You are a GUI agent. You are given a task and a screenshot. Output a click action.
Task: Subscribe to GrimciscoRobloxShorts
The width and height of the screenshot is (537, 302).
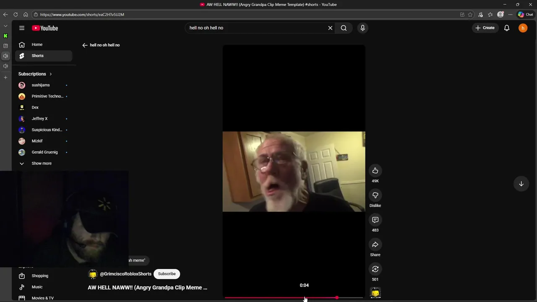tap(167, 274)
